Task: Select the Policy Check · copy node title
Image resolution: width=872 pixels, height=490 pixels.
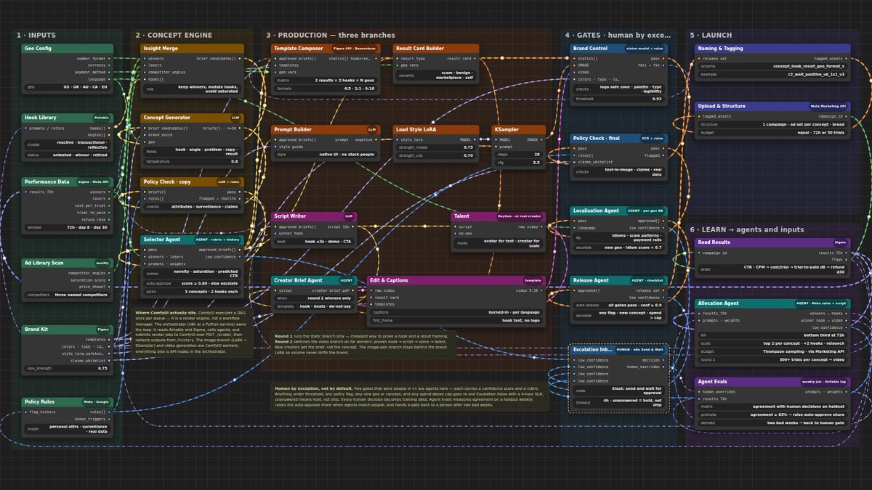Action: 167,181
